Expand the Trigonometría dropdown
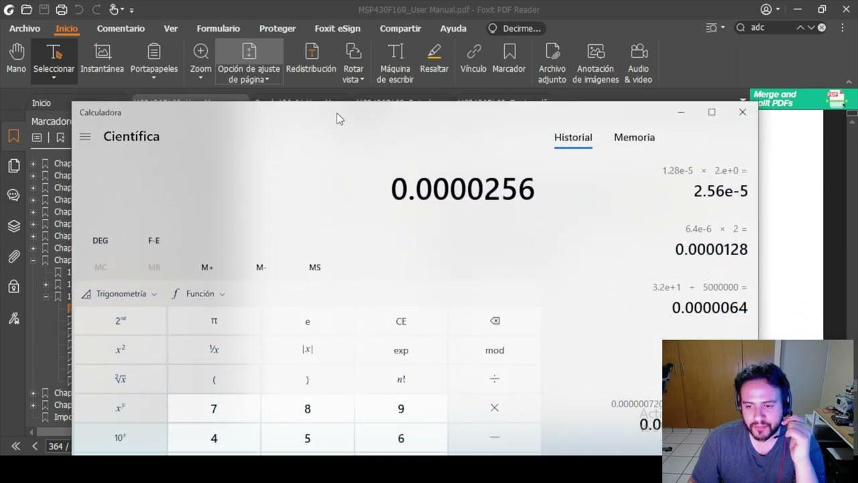The height and width of the screenshot is (483, 858). pyautogui.click(x=119, y=294)
